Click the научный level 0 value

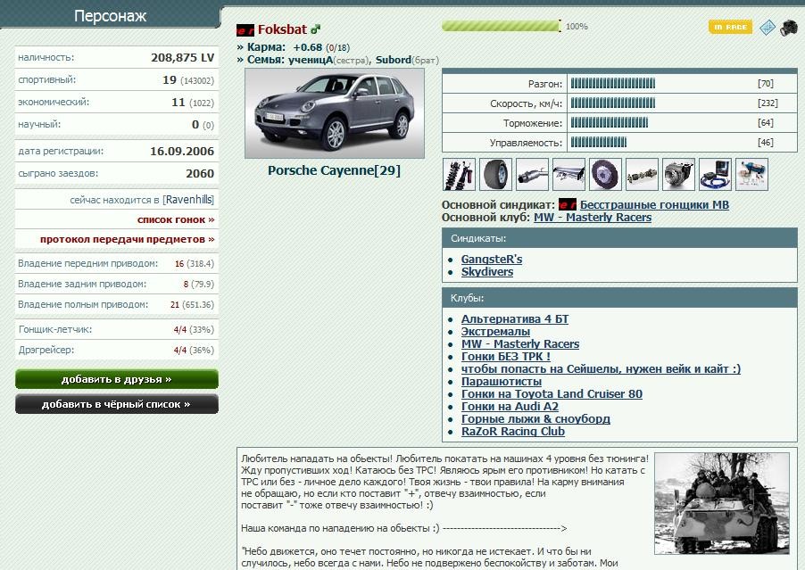coord(195,125)
